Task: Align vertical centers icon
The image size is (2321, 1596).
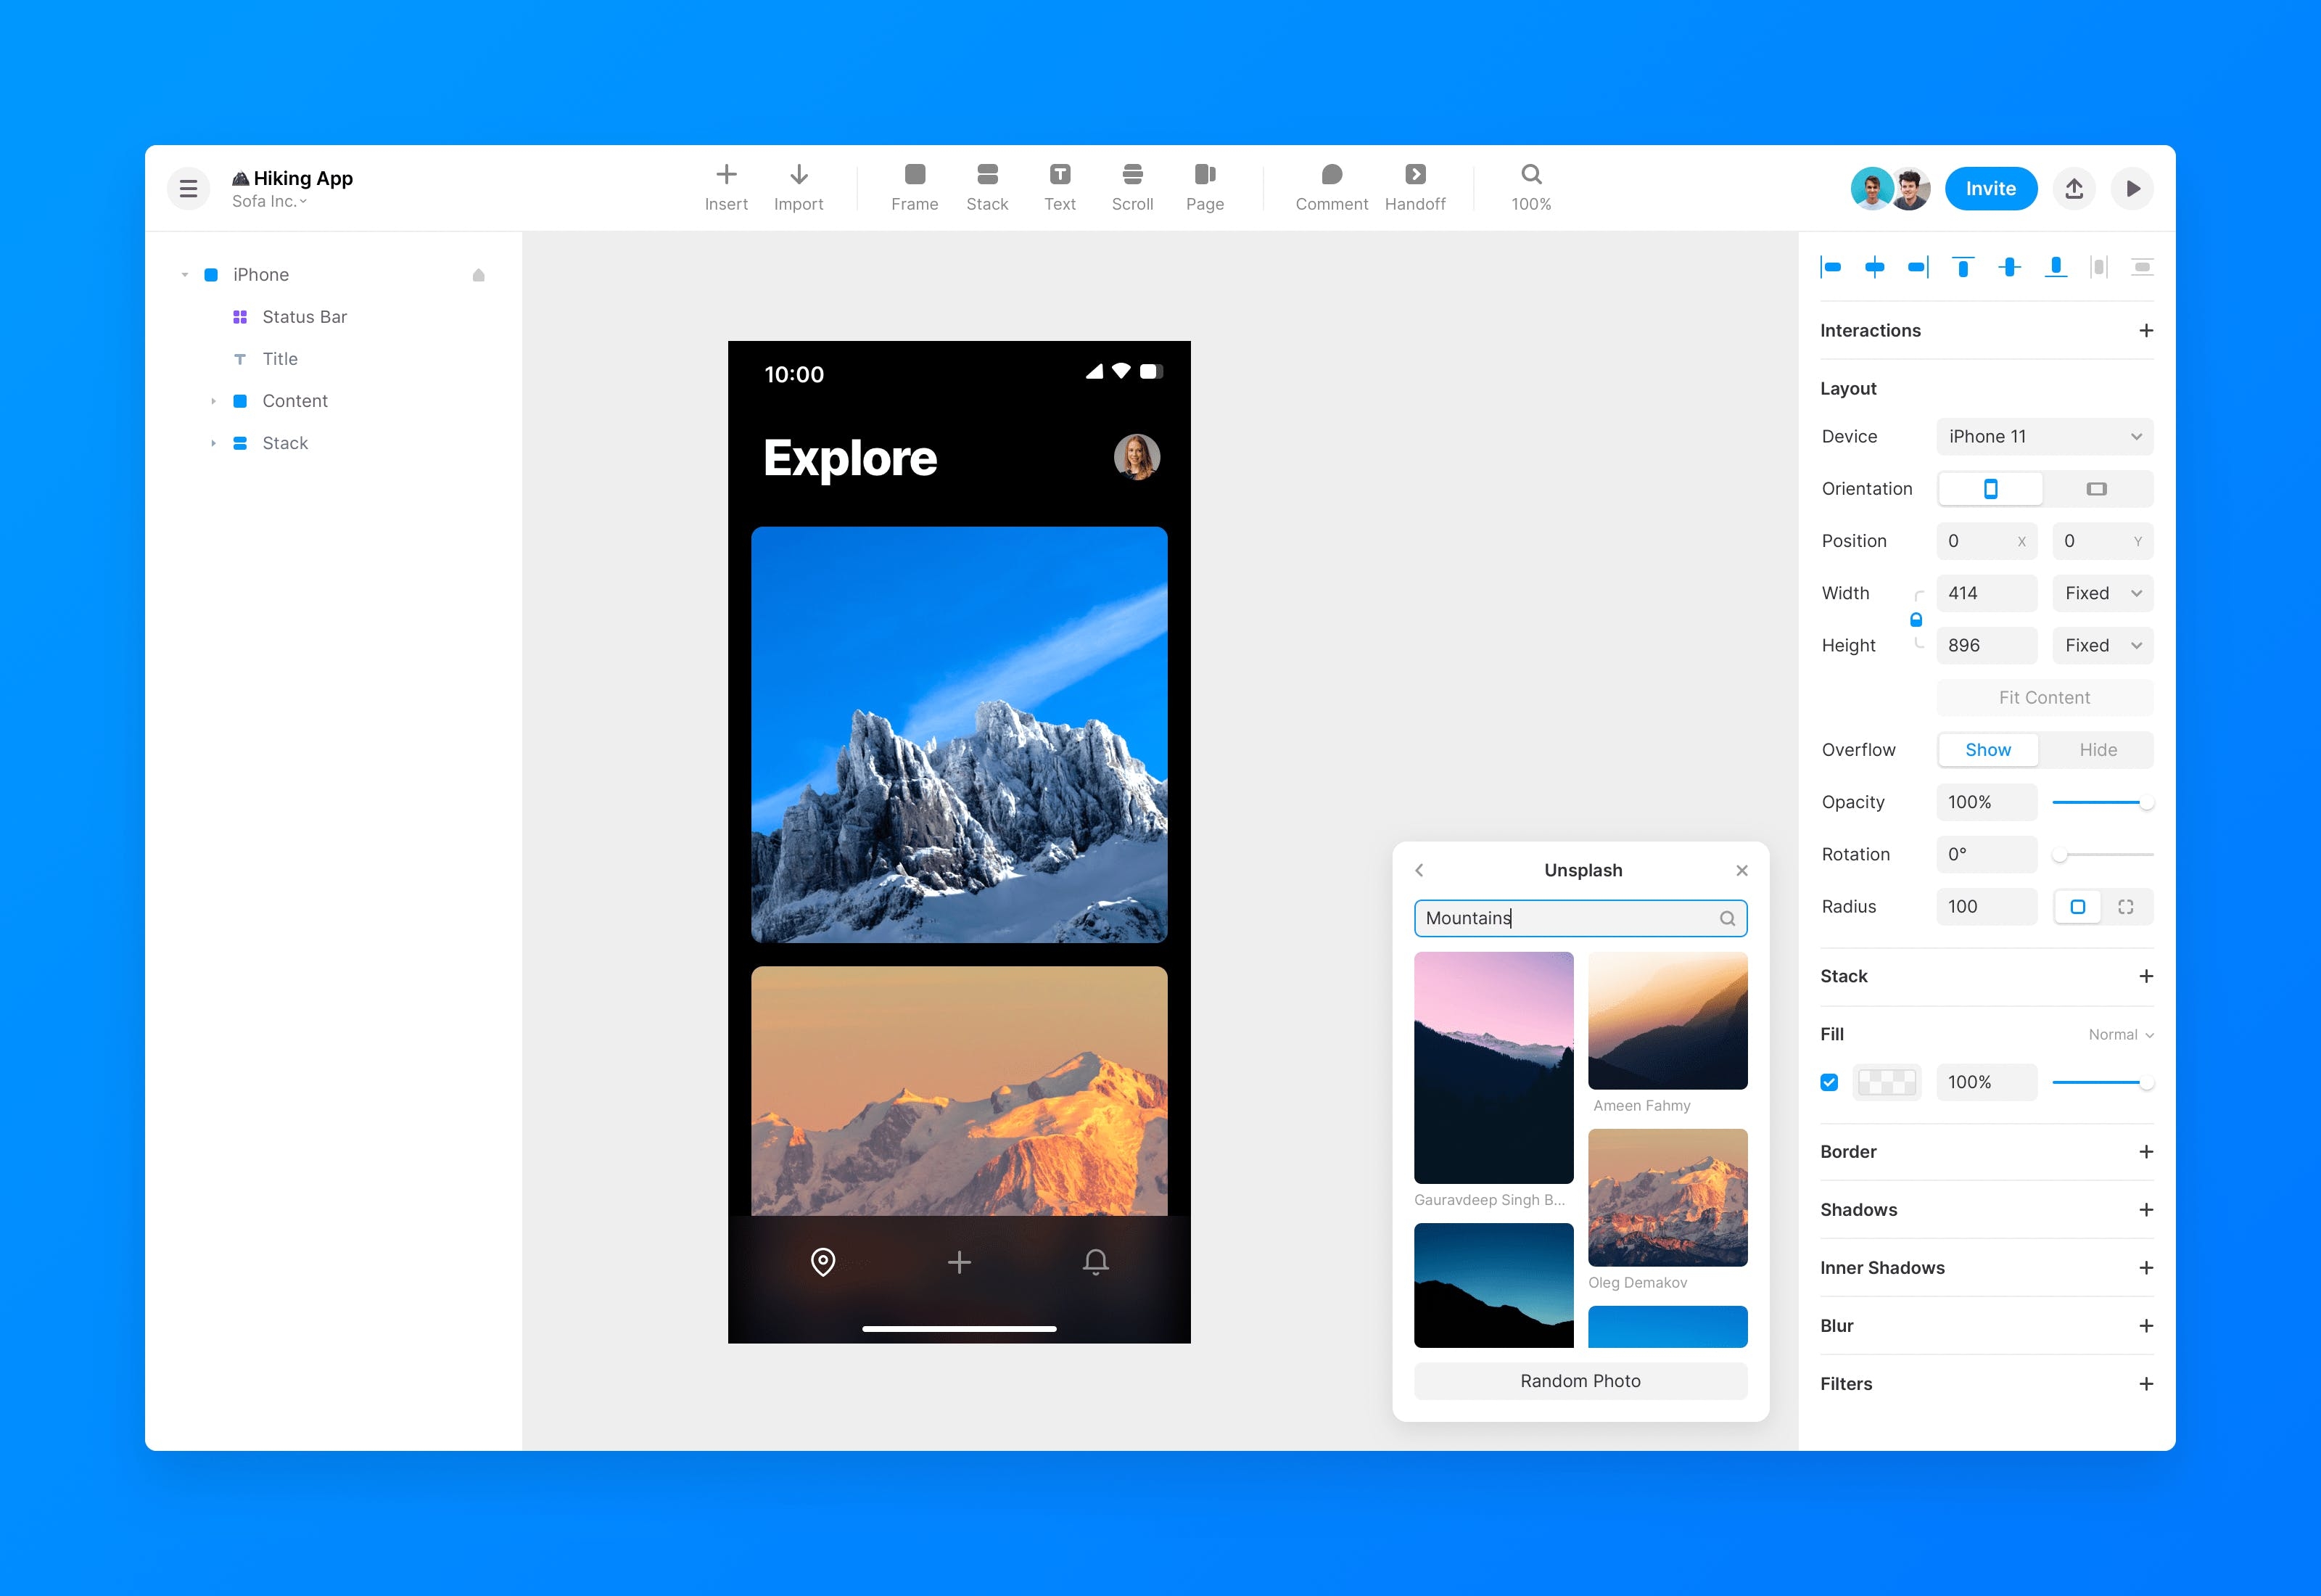Action: tap(2009, 267)
